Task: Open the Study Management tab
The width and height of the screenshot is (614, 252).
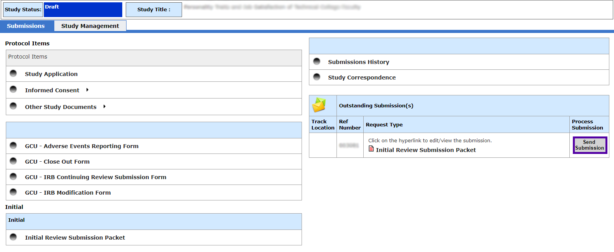Action: pyautogui.click(x=90, y=26)
